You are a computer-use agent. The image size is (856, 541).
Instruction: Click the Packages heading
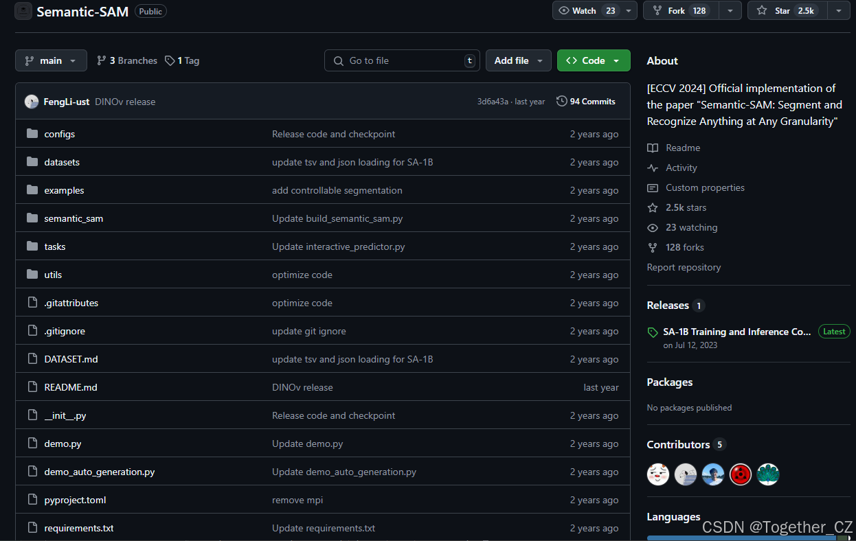(x=670, y=382)
